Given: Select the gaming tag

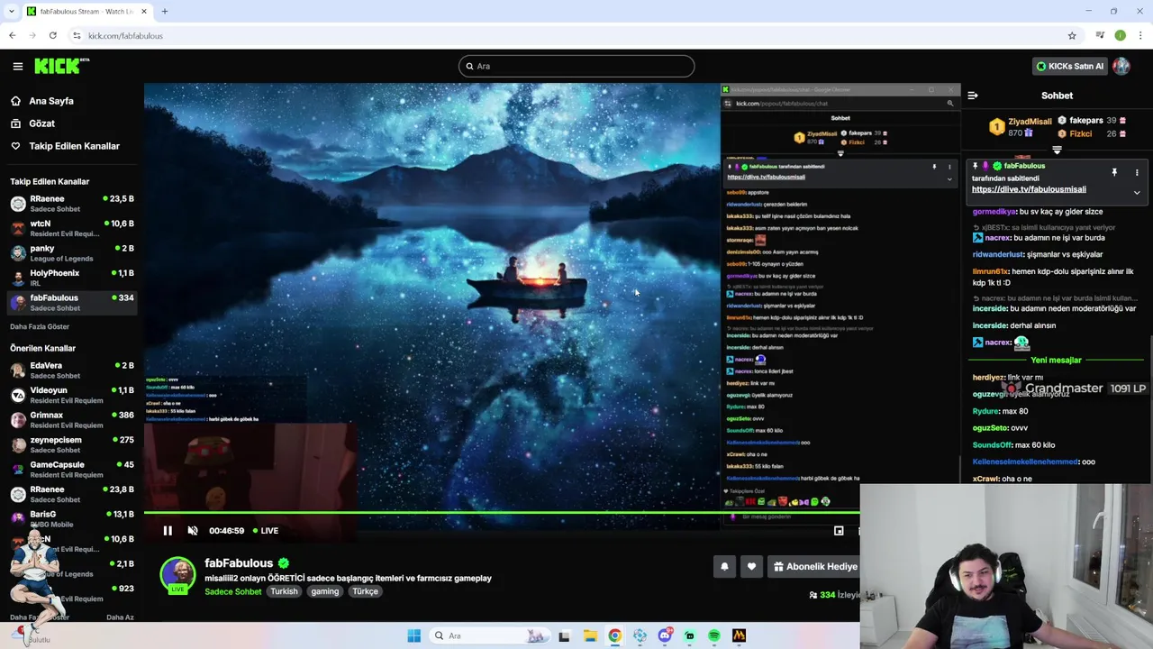Looking at the screenshot, I should point(325,591).
